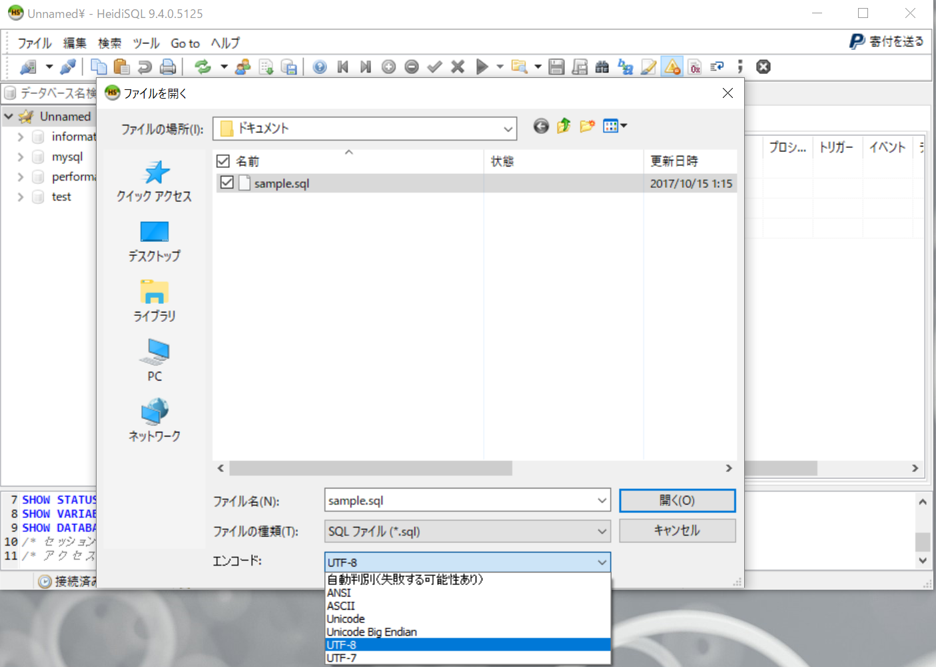The height and width of the screenshot is (667, 936).
Task: Go to last record icon
Action: pos(366,67)
